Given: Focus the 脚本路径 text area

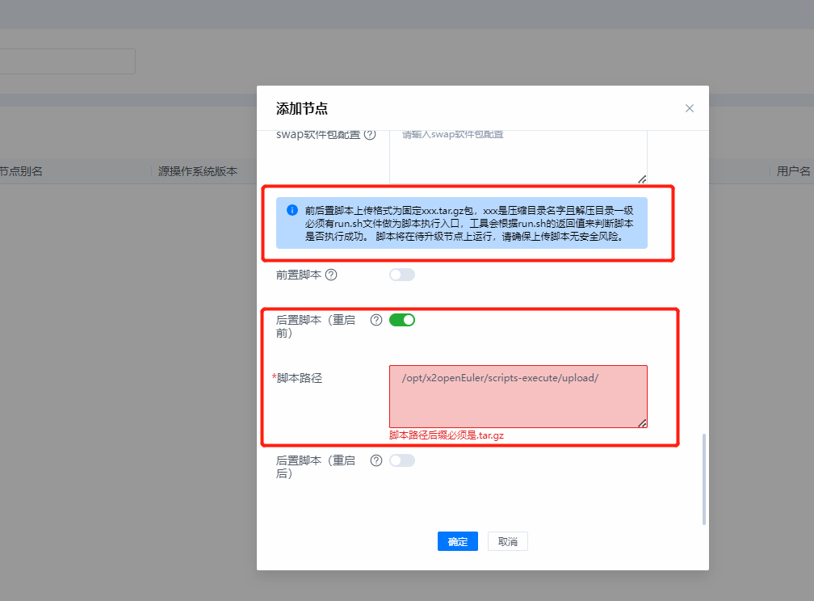Looking at the screenshot, I should coord(518,397).
